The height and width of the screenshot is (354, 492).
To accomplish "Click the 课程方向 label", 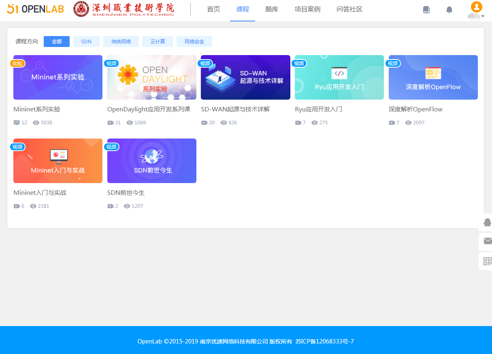I will (x=27, y=42).
